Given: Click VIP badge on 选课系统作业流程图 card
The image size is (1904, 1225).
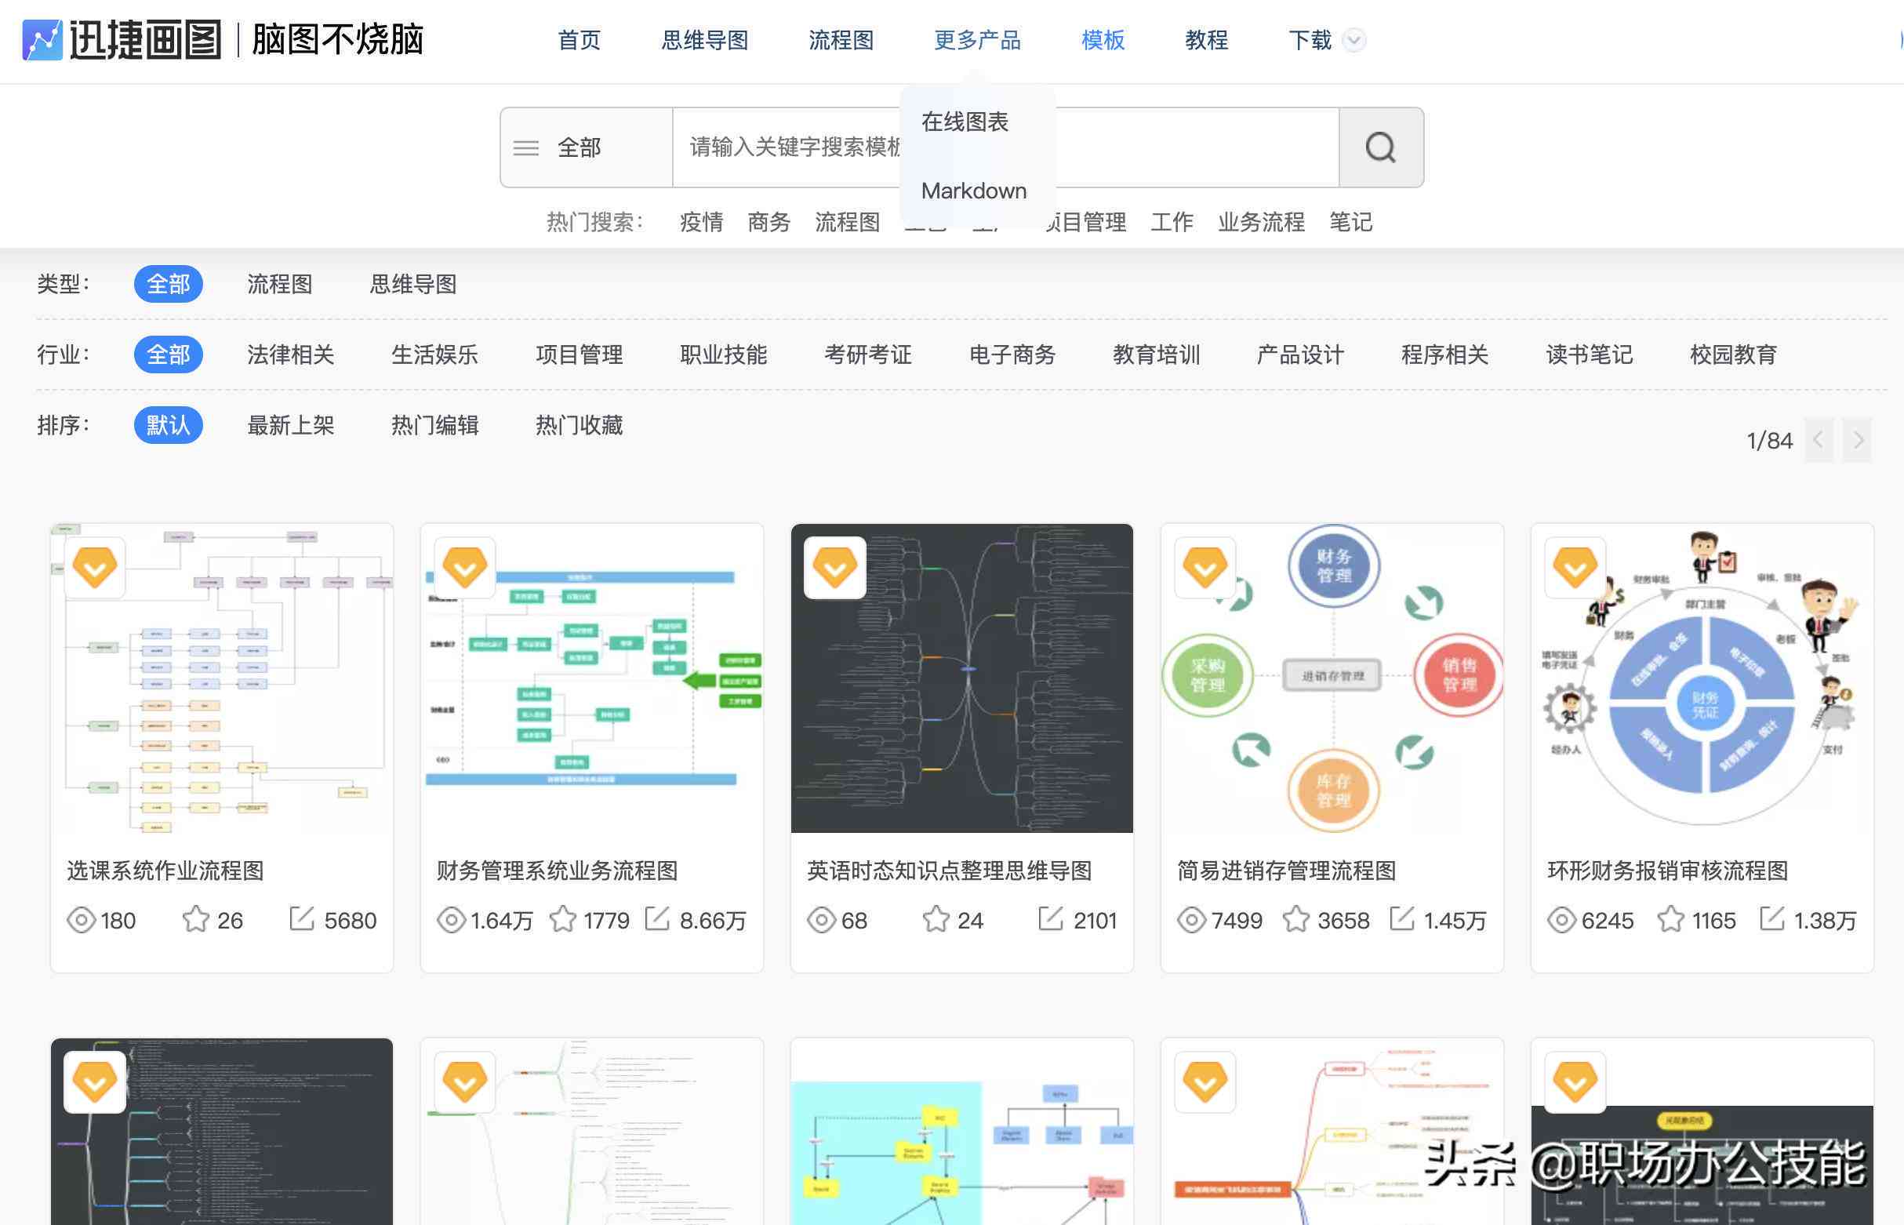Looking at the screenshot, I should [x=95, y=567].
